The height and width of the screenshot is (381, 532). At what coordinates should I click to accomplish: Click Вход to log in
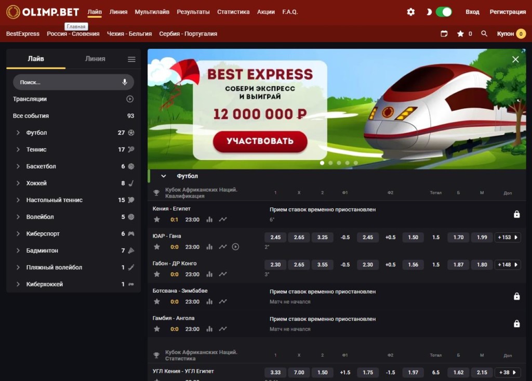[472, 12]
